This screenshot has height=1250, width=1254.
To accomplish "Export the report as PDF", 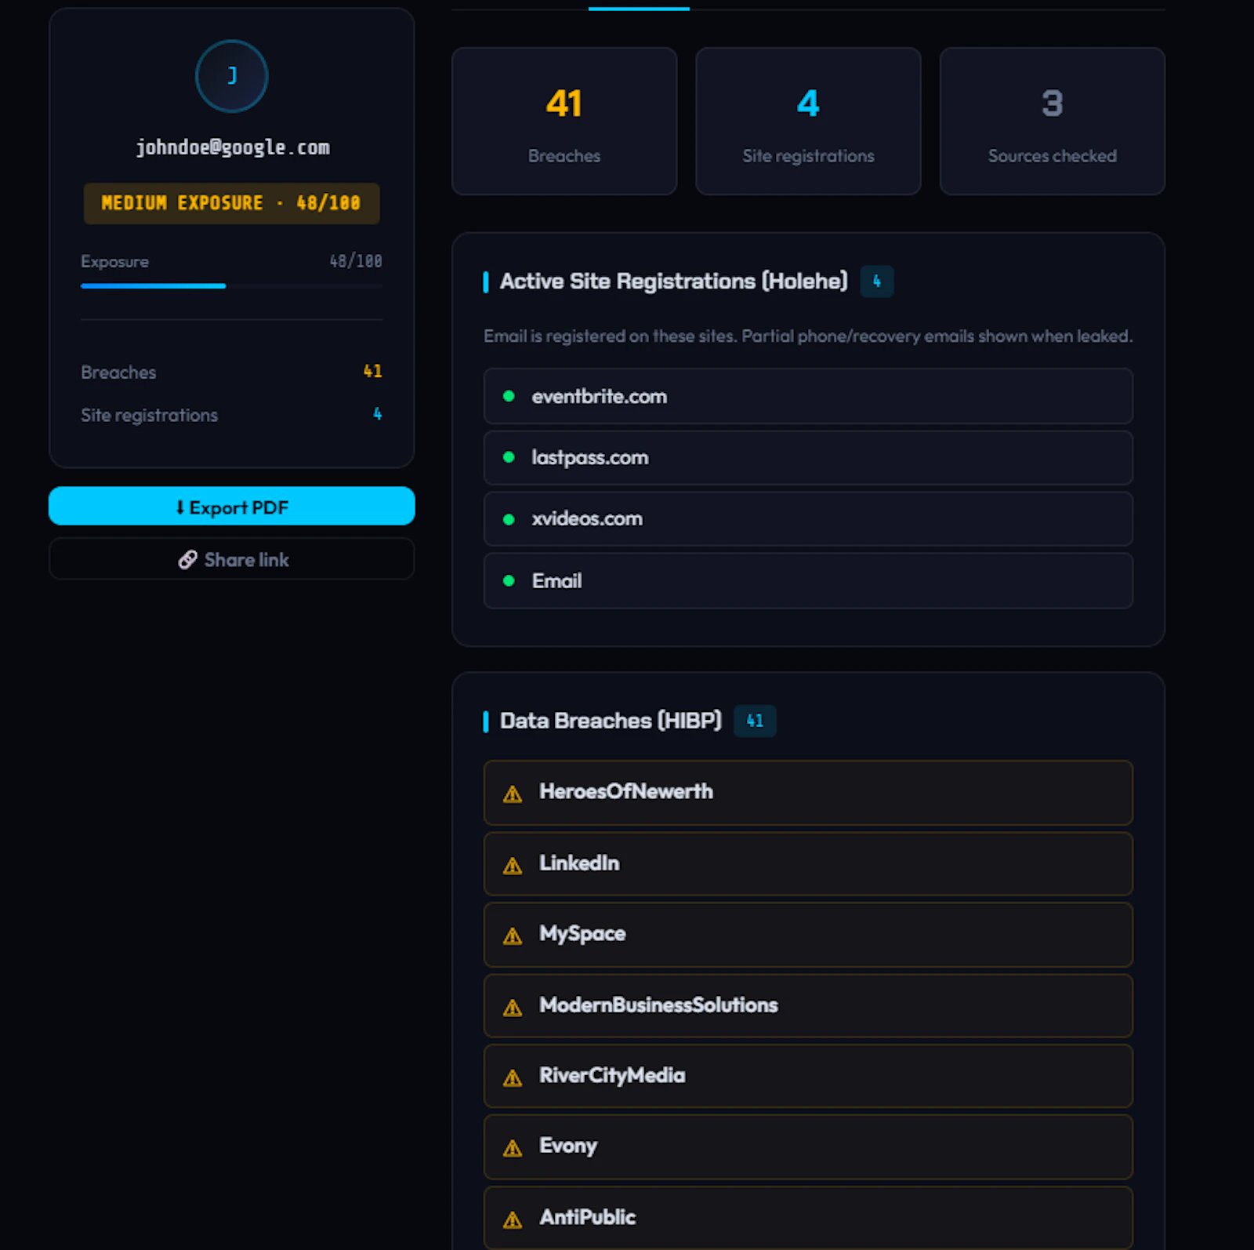I will [231, 507].
